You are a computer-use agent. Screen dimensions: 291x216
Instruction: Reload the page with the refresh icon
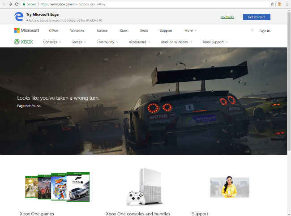click(17, 4)
